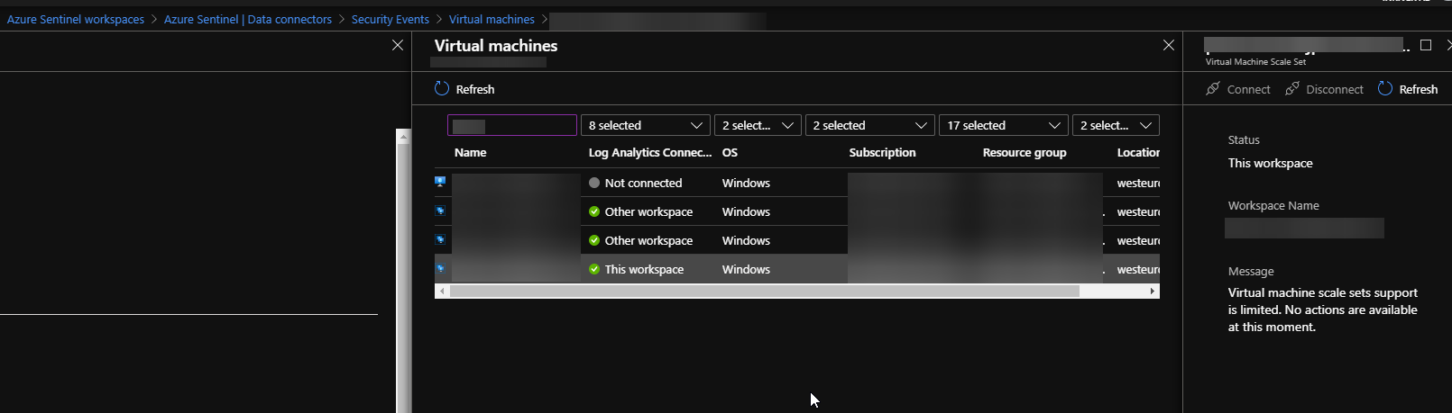Click grey status dot beside Not connected
This screenshot has width=1452, height=413.
tap(594, 183)
